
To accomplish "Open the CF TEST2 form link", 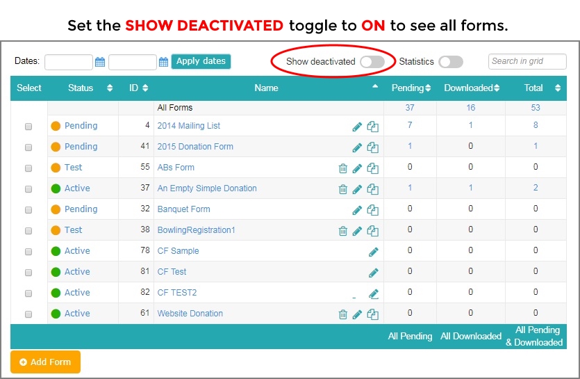I will point(177,292).
